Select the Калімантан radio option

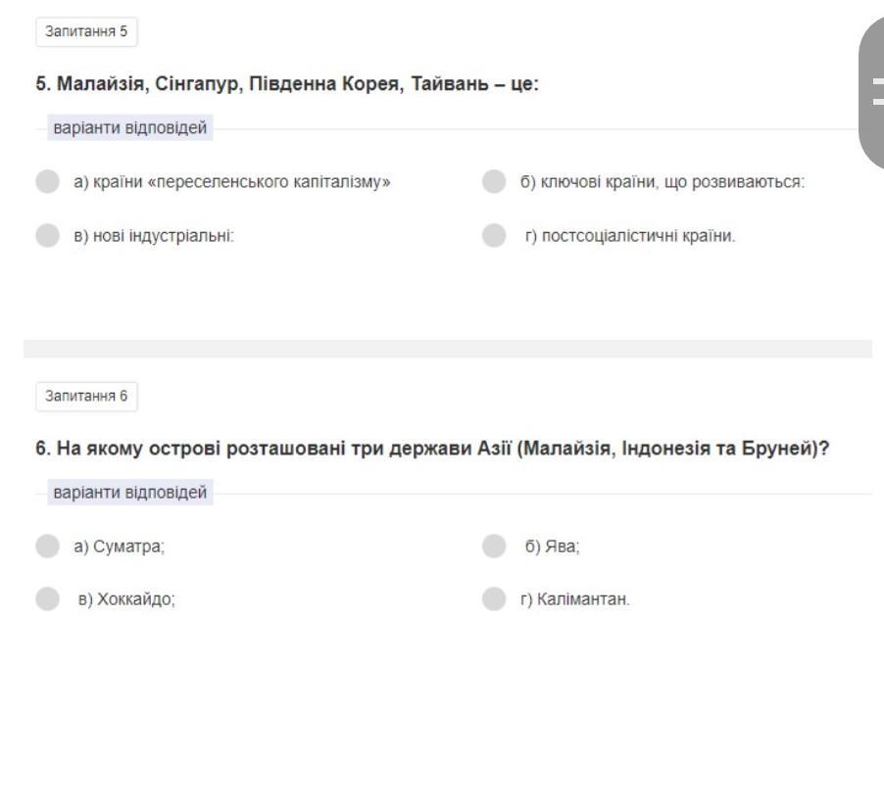tap(494, 598)
